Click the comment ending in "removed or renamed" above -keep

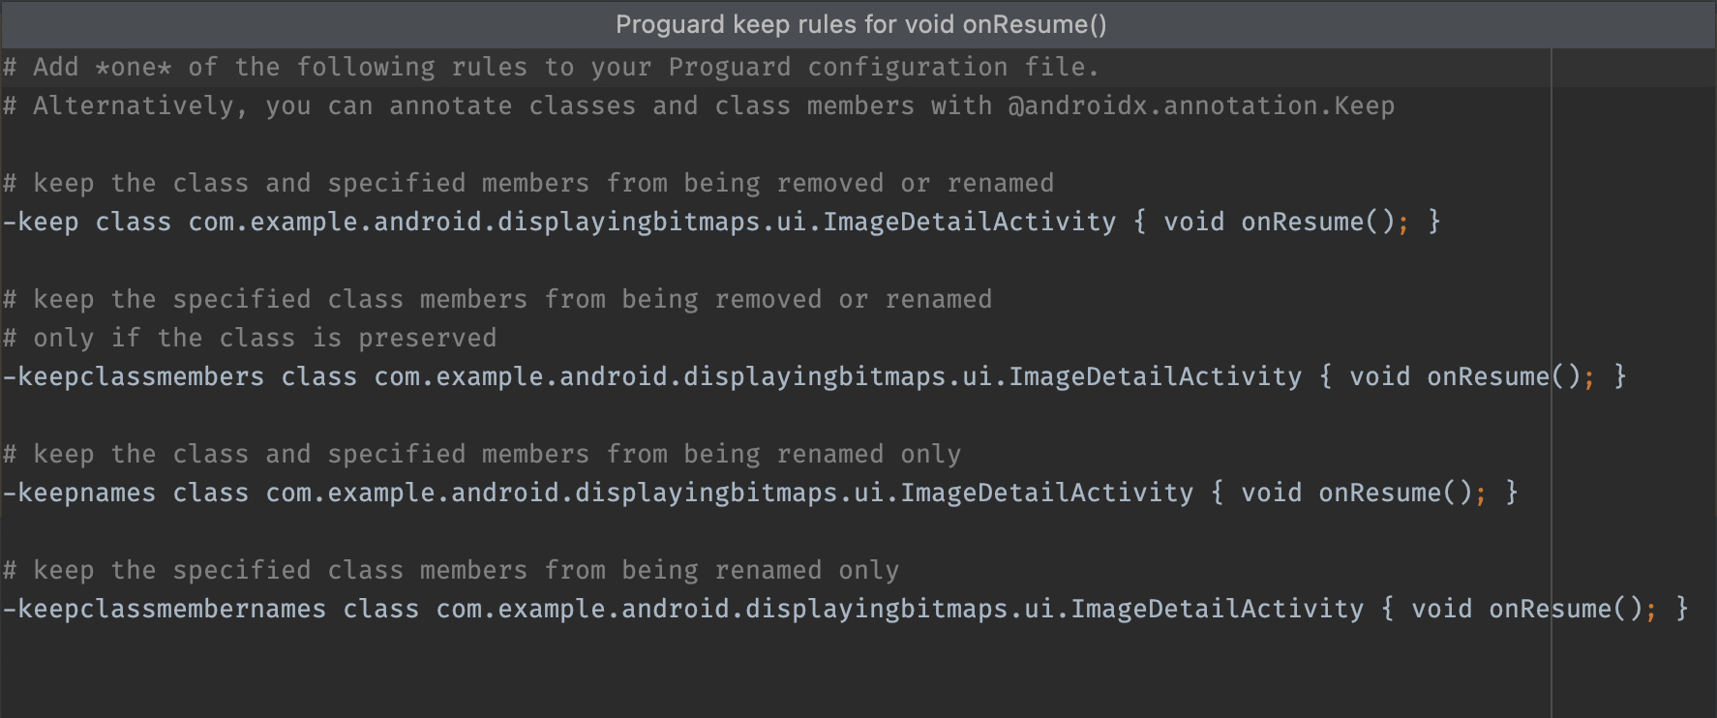tap(528, 183)
